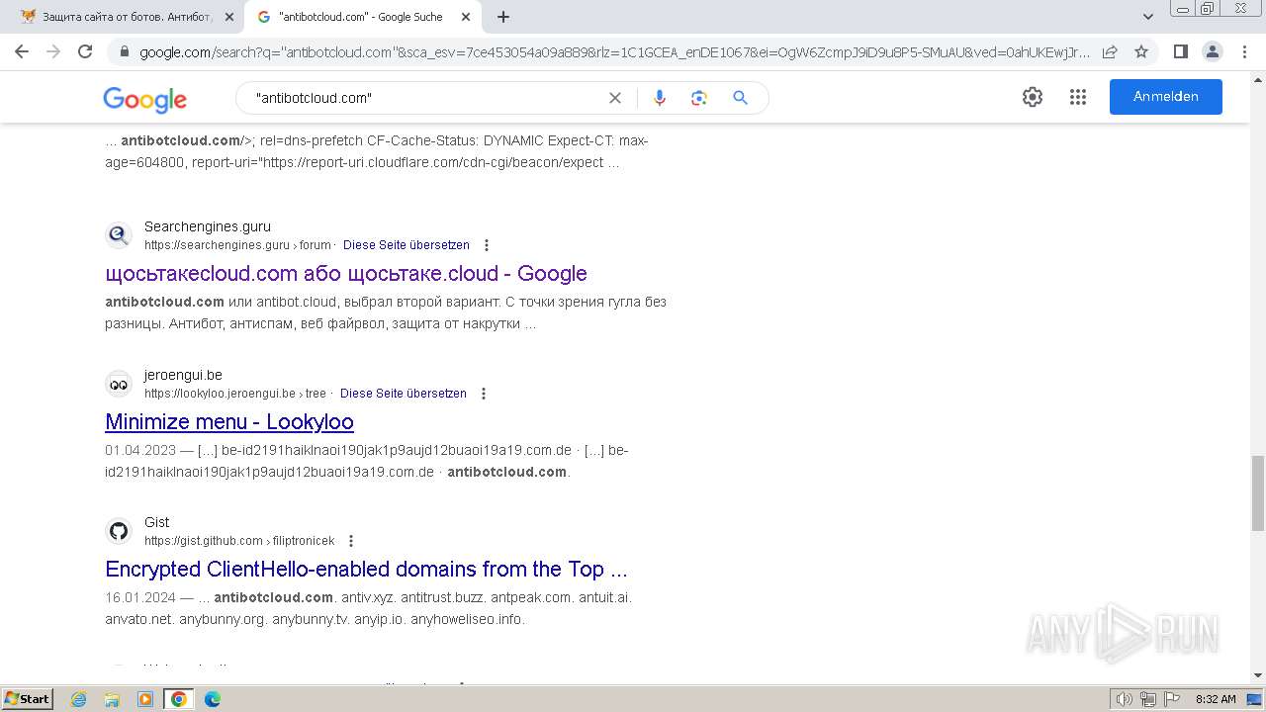Open more options for Searchengines.guru result

pyautogui.click(x=487, y=245)
